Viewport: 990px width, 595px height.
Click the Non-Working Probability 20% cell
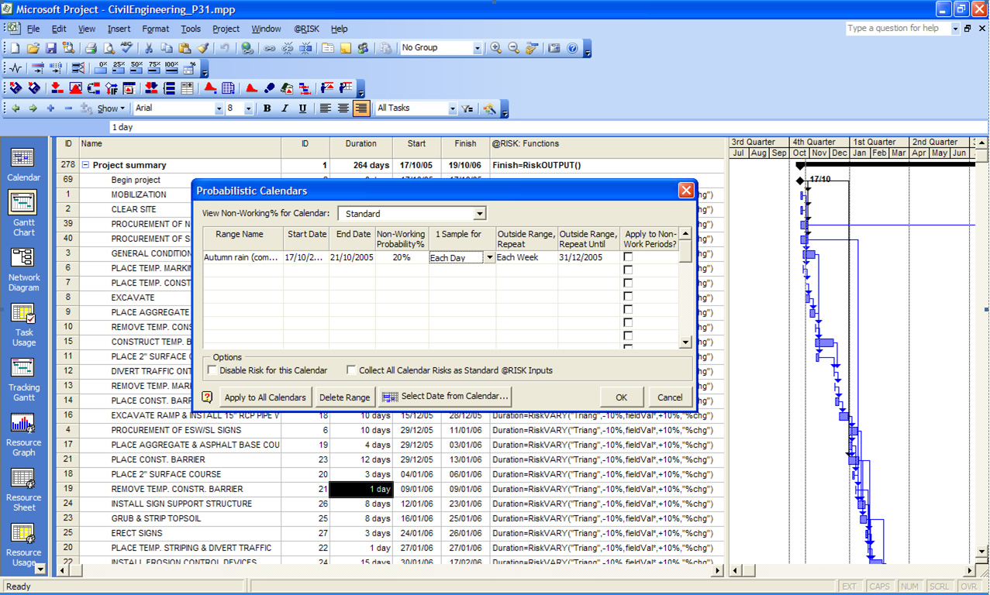[x=402, y=257]
